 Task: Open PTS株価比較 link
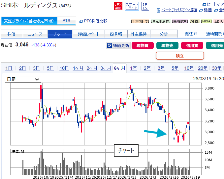point(93,21)
